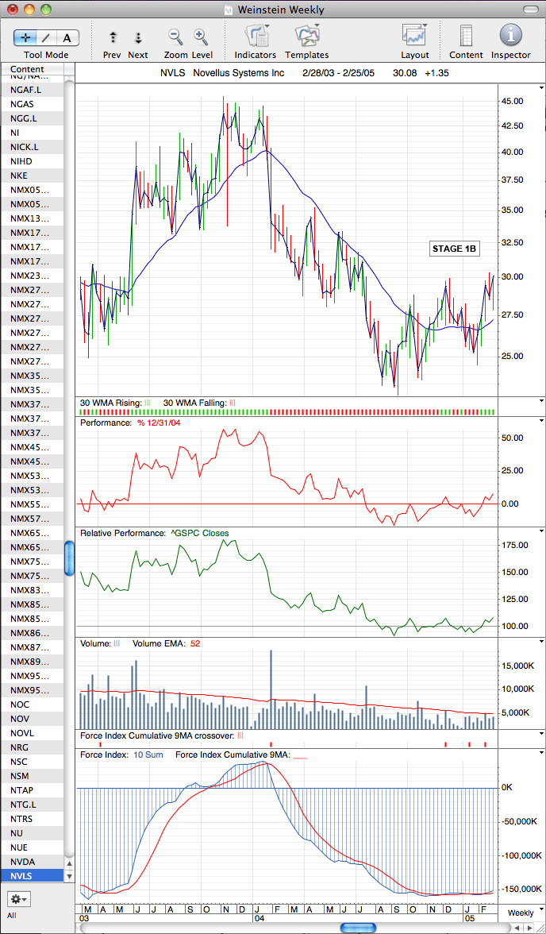The height and width of the screenshot is (934, 546).
Task: Select NVDA in the content list
Action: pyautogui.click(x=32, y=861)
